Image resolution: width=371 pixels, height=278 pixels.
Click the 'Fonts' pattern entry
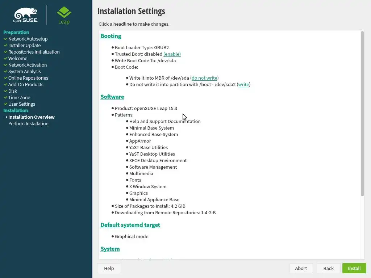135,180
